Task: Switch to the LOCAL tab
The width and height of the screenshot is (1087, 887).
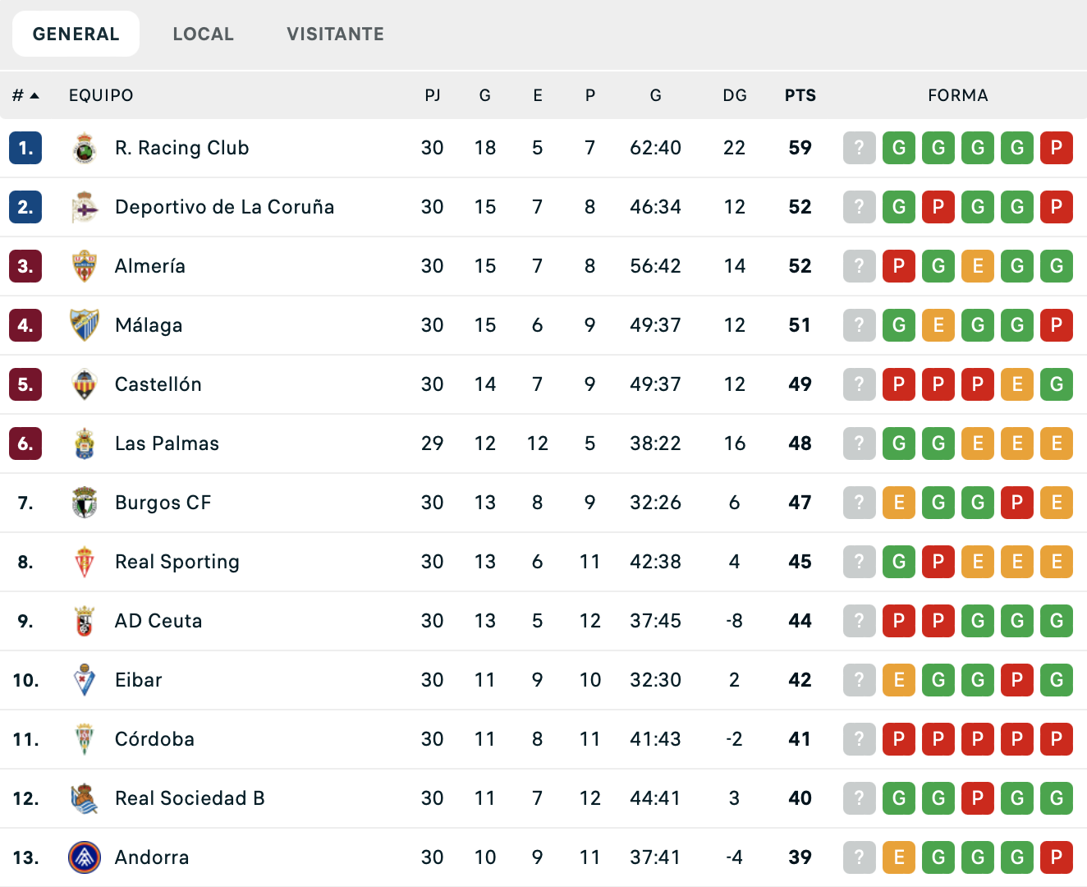Action: (x=203, y=34)
